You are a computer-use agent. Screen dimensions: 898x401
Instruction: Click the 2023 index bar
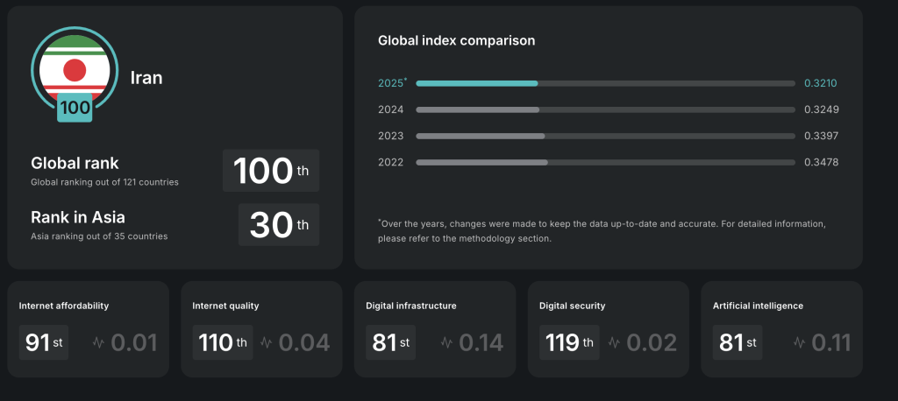[x=605, y=136]
